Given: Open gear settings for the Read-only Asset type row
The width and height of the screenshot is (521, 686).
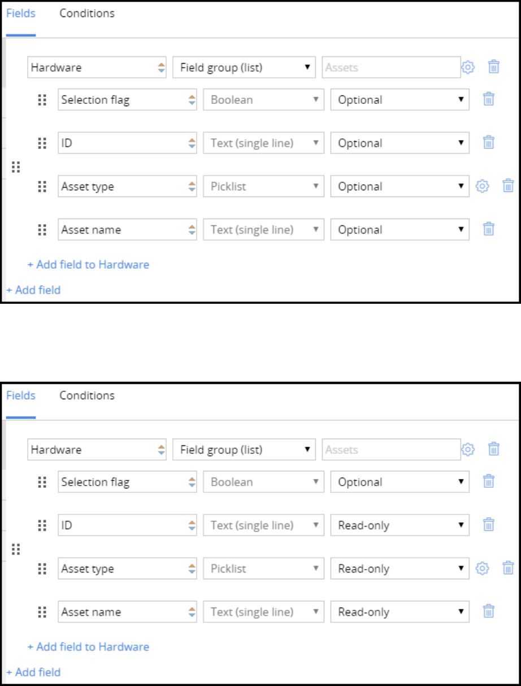Looking at the screenshot, I should click(x=482, y=569).
